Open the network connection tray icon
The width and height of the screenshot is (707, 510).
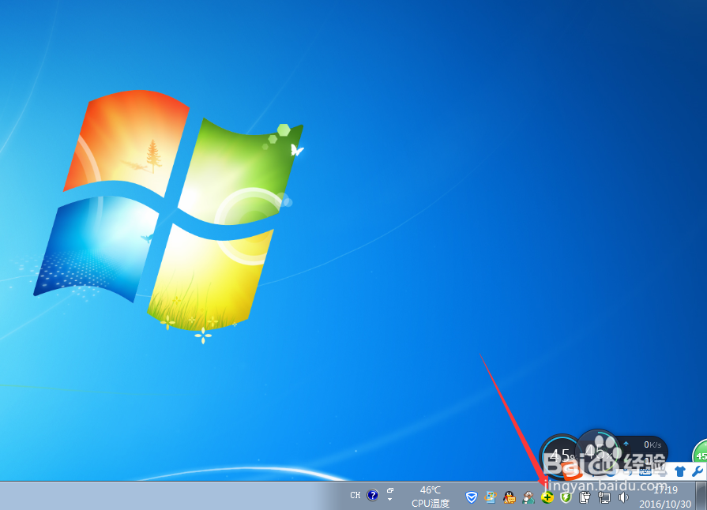(604, 497)
